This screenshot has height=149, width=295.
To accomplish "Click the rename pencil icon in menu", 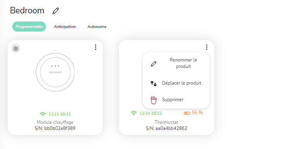I will click(x=153, y=64).
